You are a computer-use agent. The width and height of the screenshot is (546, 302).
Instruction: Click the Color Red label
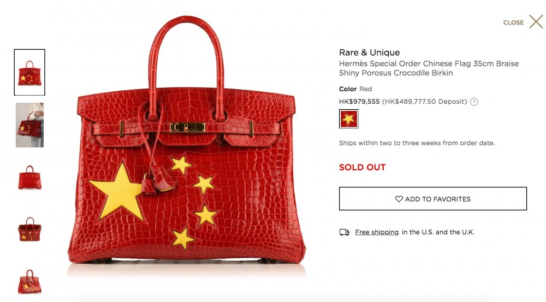[x=355, y=89]
